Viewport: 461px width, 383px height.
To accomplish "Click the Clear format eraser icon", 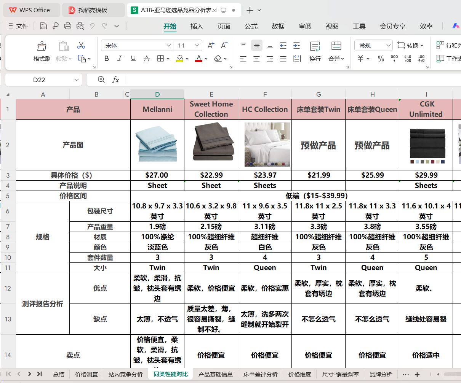I will 218,59.
